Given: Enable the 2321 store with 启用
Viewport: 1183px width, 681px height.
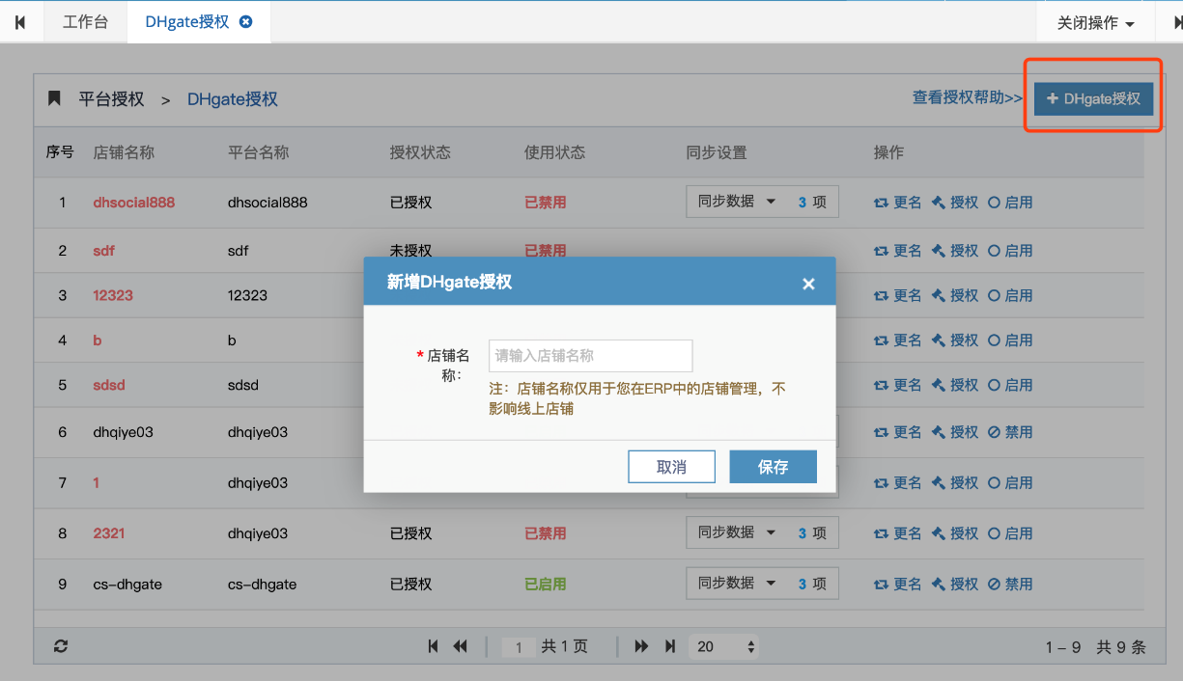Looking at the screenshot, I should 1010,533.
